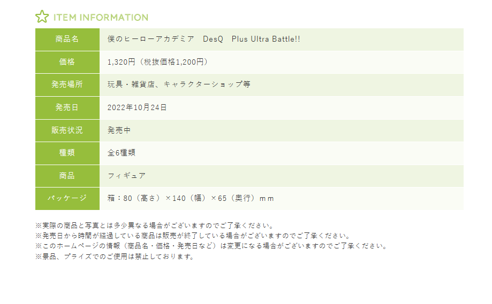Select the 発売日 label cell
Viewport: 492px width, 304px height.
click(67, 107)
